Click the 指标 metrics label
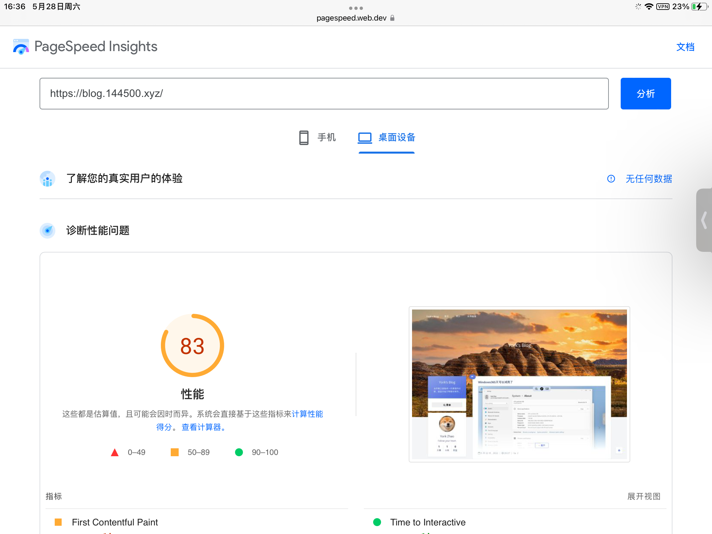 tap(54, 496)
